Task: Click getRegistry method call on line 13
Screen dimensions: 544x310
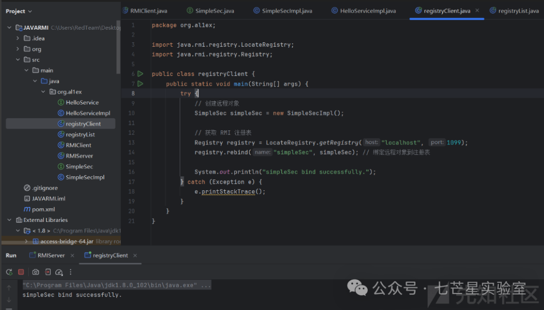Action: pyautogui.click(x=338, y=142)
